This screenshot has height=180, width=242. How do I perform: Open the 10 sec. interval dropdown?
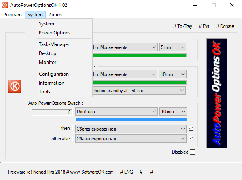click(173, 112)
